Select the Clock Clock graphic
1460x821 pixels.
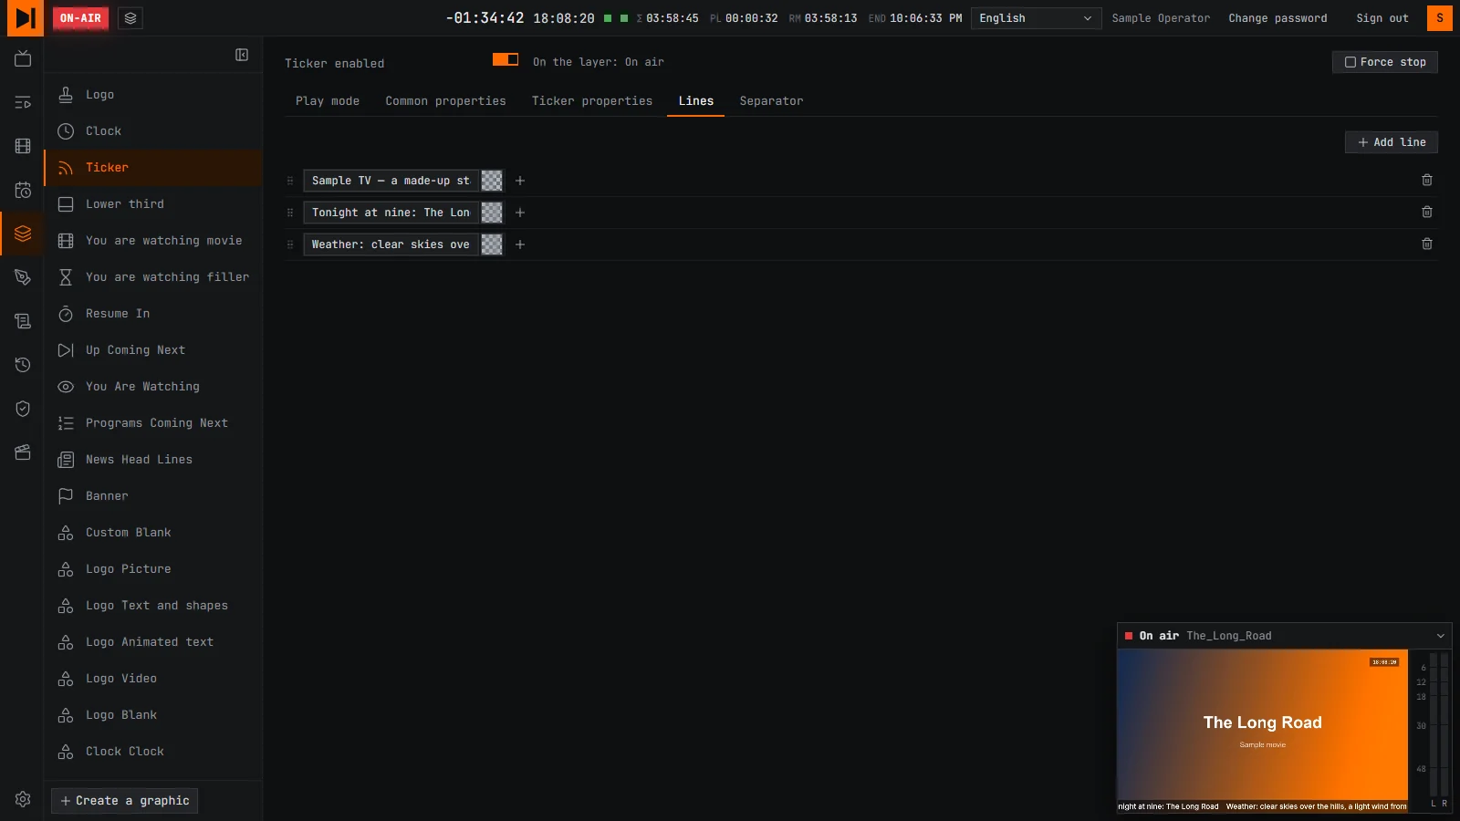point(153,752)
